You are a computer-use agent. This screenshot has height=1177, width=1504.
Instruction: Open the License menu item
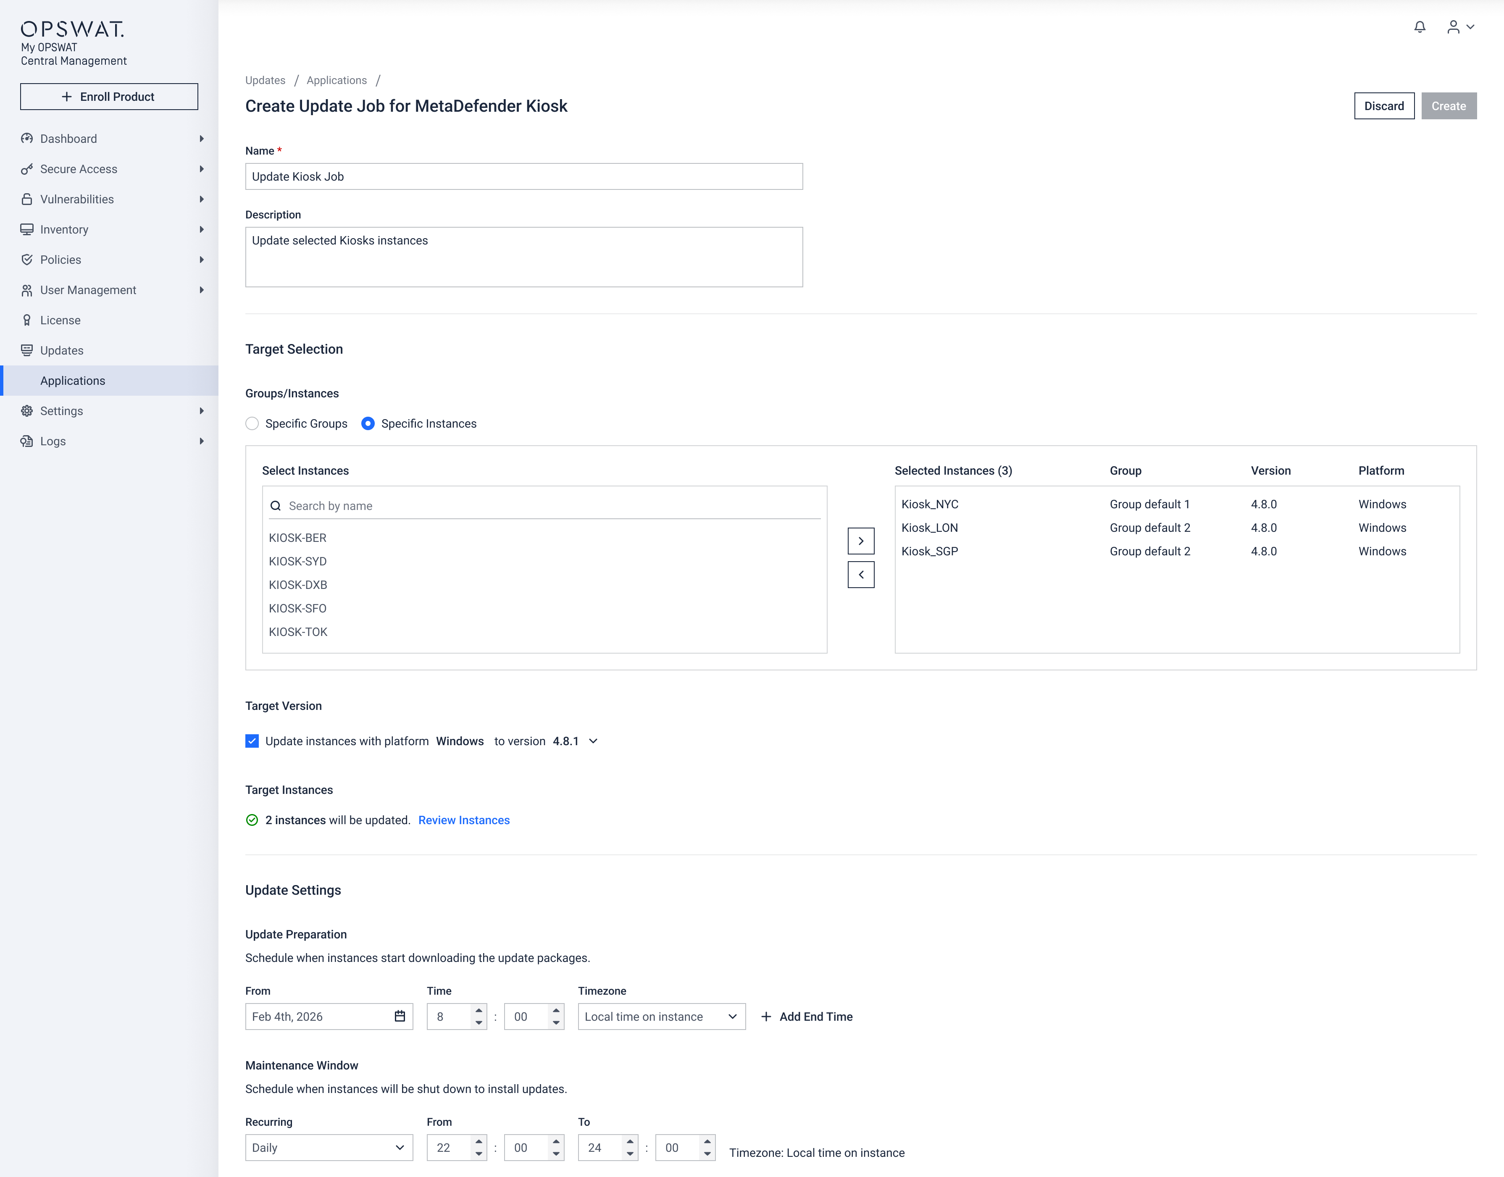click(60, 321)
